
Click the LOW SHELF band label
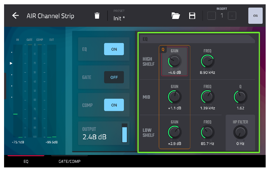point(149,133)
